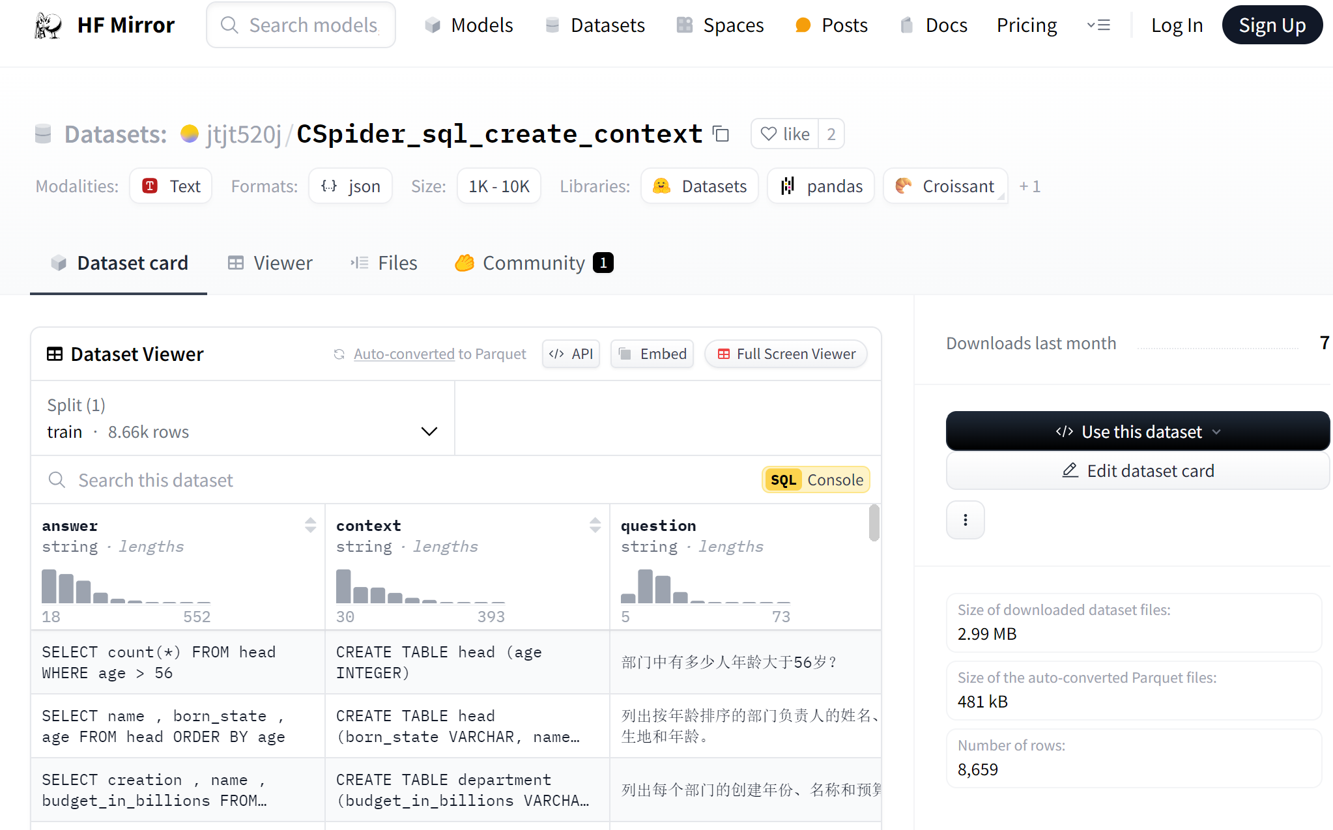Click the 'CREATE TABLE head (age INTEGER)' cell
Image resolution: width=1333 pixels, height=830 pixels.
coord(467,663)
